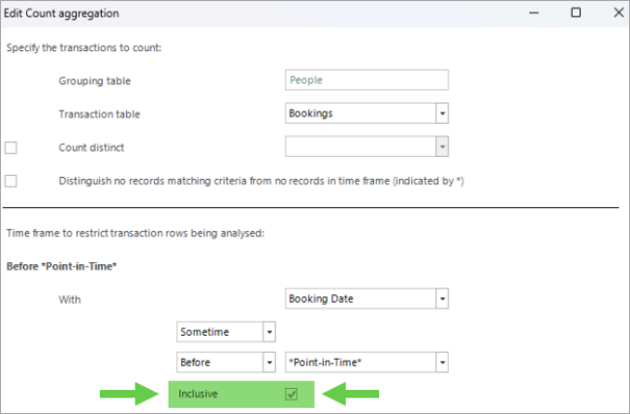Screen dimensions: 630x414
Task: Tick the Count distinct checkbox
Action: (12, 147)
